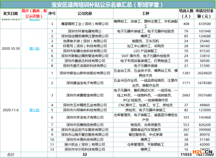Select company cell 深圳市百腾物流有限公司

85,125
